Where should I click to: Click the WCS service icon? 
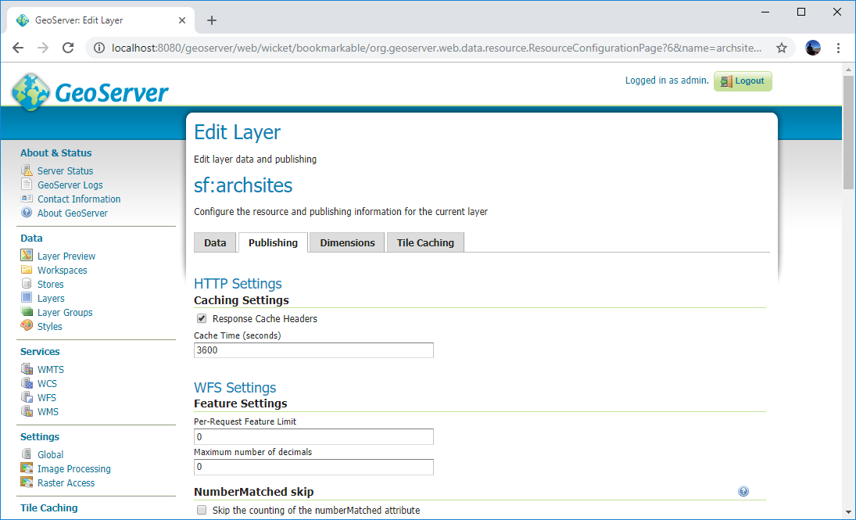27,383
